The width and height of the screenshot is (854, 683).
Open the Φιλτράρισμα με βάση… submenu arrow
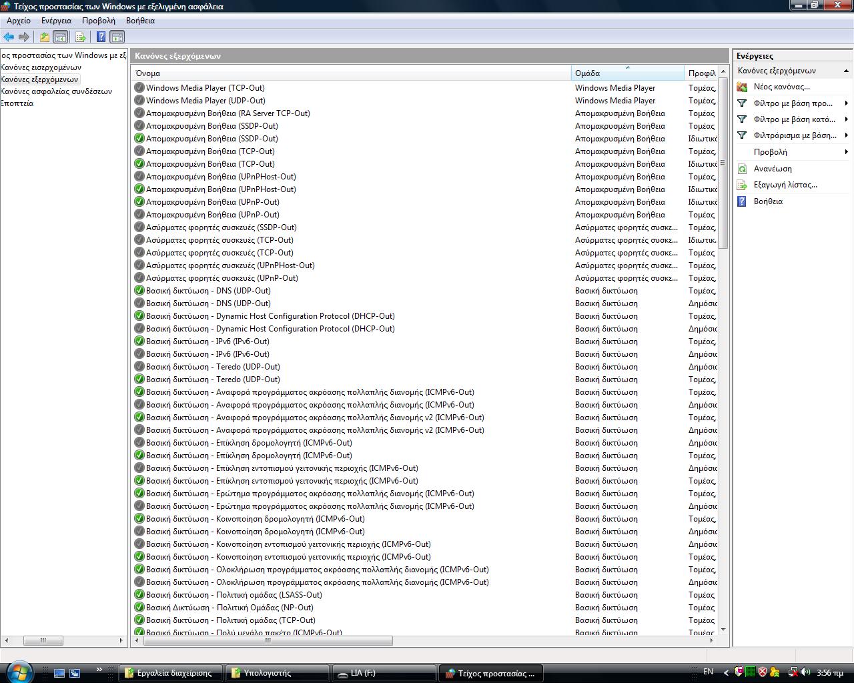[846, 135]
